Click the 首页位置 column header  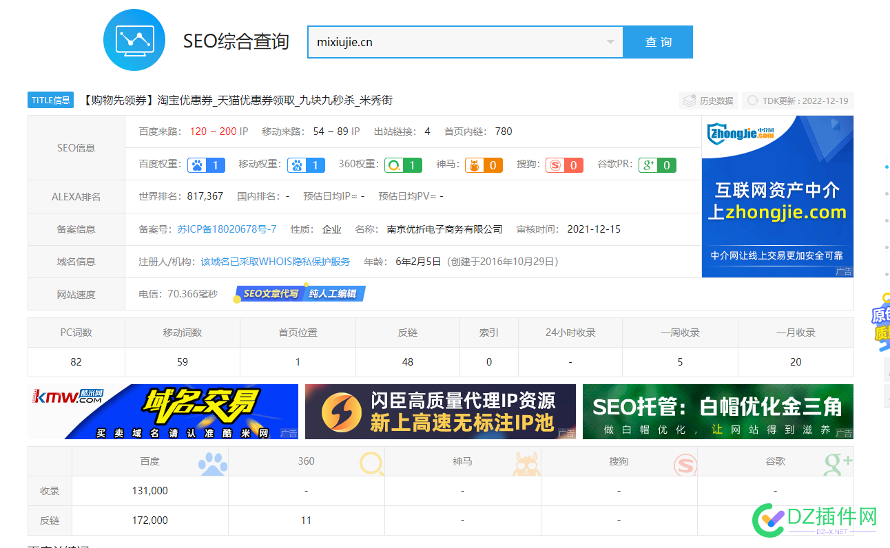[x=298, y=333]
